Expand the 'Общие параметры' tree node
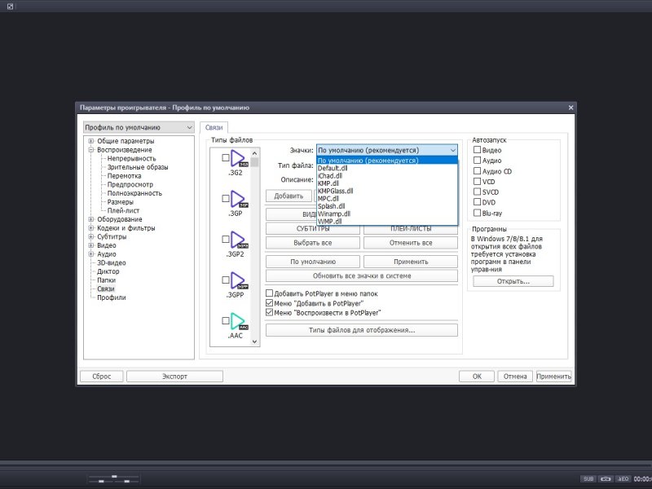The height and width of the screenshot is (489, 652). coord(91,141)
